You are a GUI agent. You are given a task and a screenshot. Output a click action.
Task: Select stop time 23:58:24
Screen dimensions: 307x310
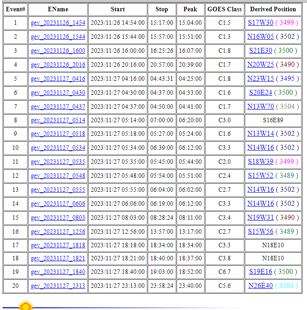[162, 286]
